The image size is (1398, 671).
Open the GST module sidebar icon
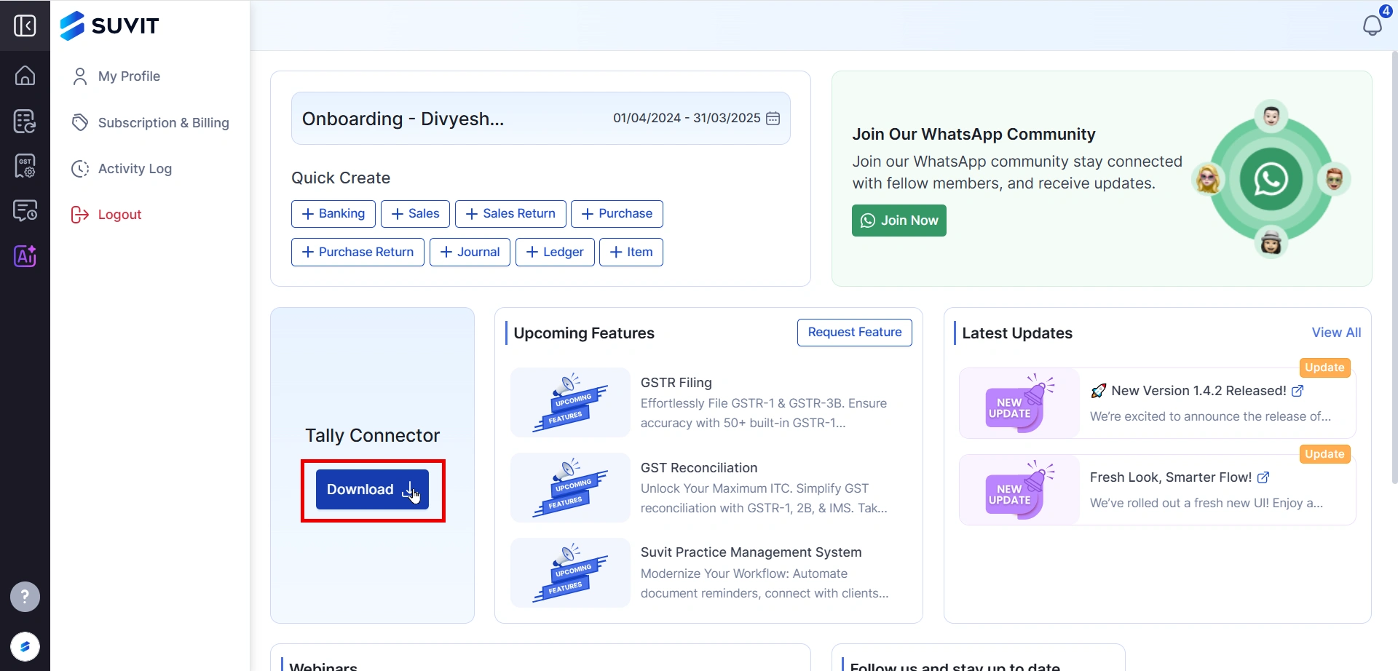coord(25,166)
